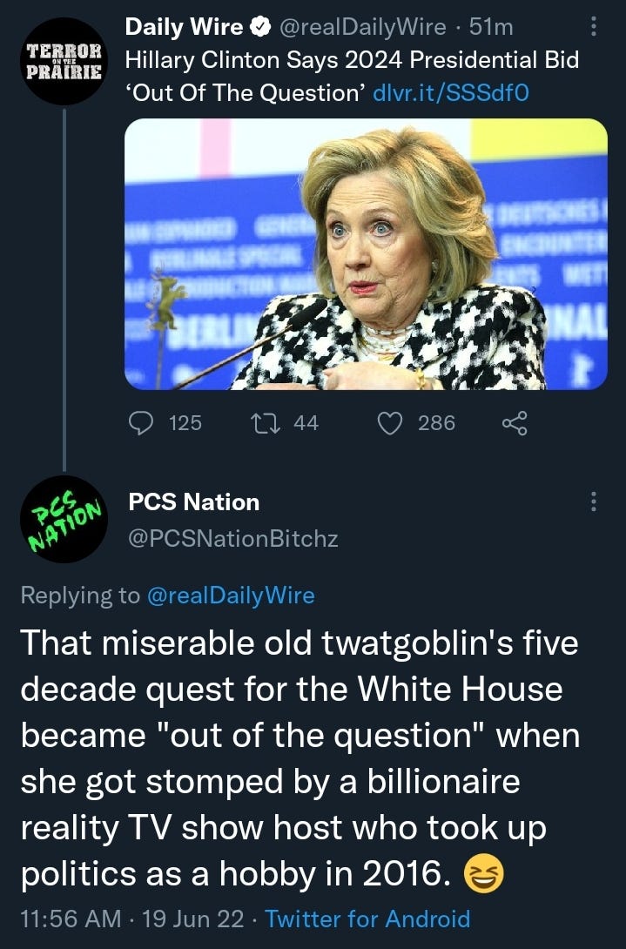Viewport: 626px width, 949px height.
Task: Open Daily Wire tweet options menu
Action: pos(593,26)
